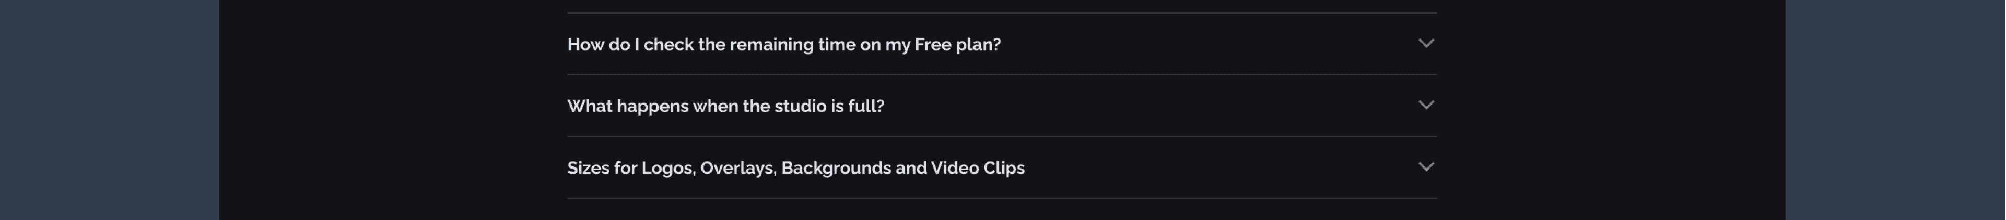Expand "What happens when the studio is full?"
Screen dimensions: 2006x220
[725, 107]
